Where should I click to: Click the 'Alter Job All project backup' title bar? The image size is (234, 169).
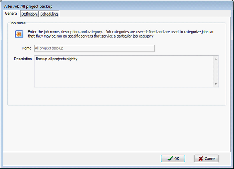click(x=117, y=5)
